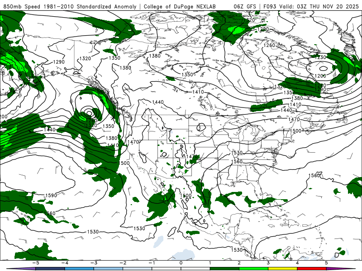Click the dark green legend color segment
Viewport: 362px width, 271px height.
224,269
